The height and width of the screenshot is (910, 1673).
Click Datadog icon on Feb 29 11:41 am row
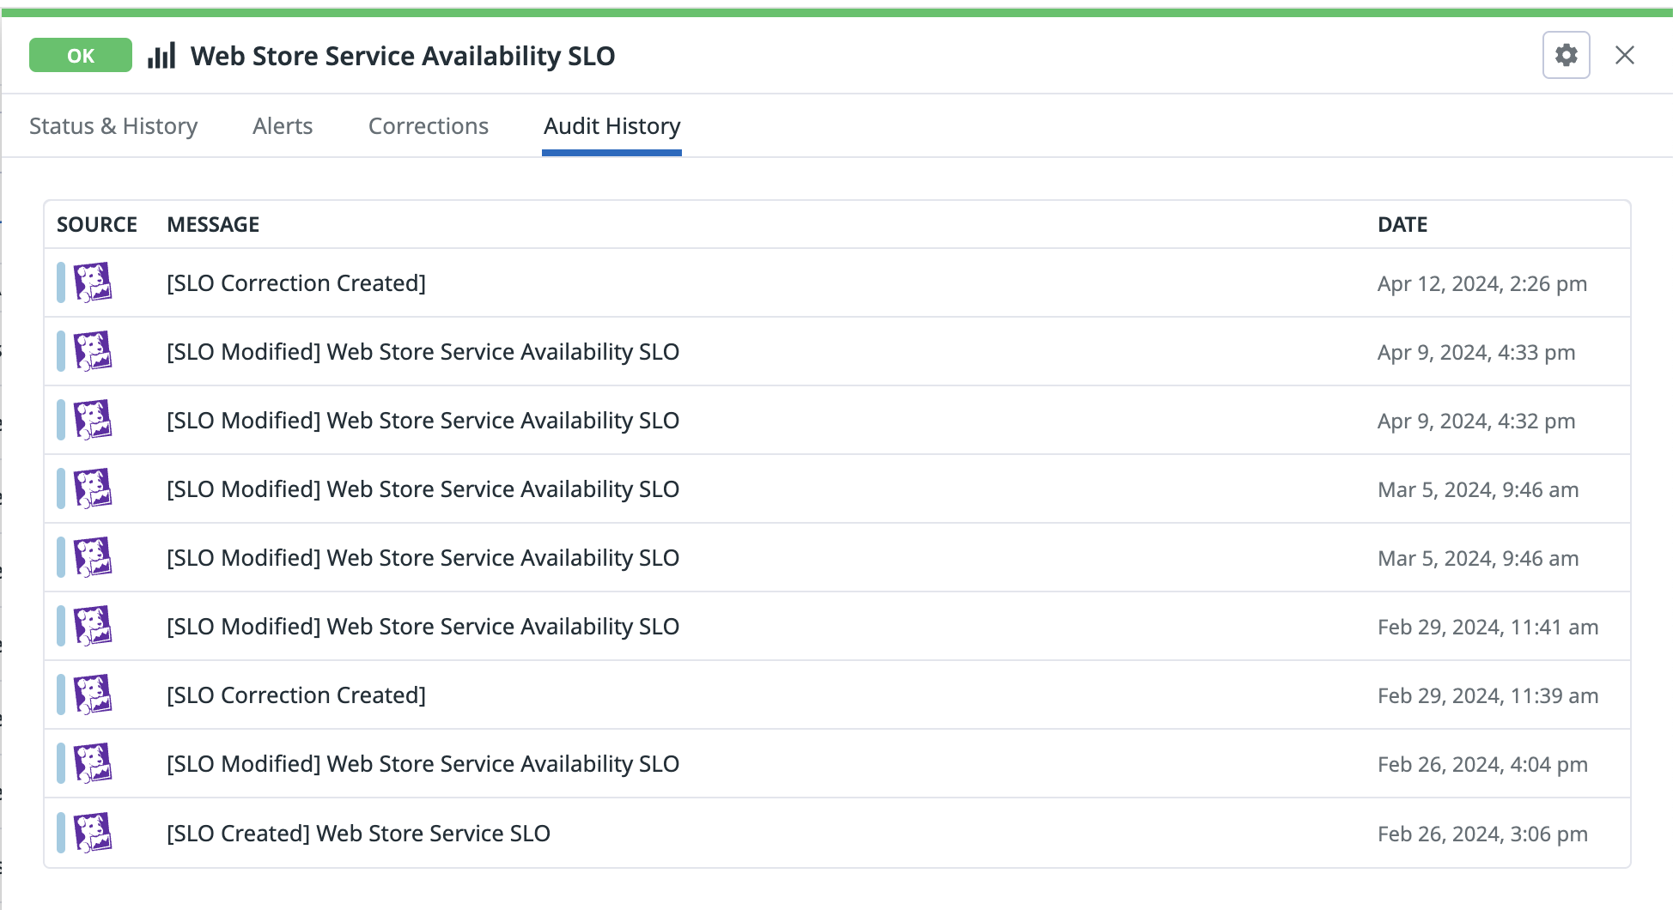pyautogui.click(x=93, y=626)
